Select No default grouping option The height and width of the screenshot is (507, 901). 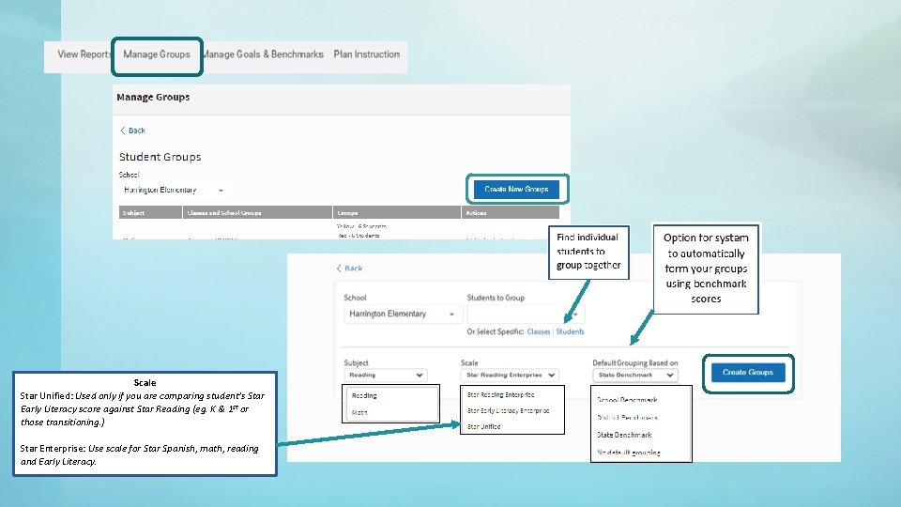click(629, 453)
